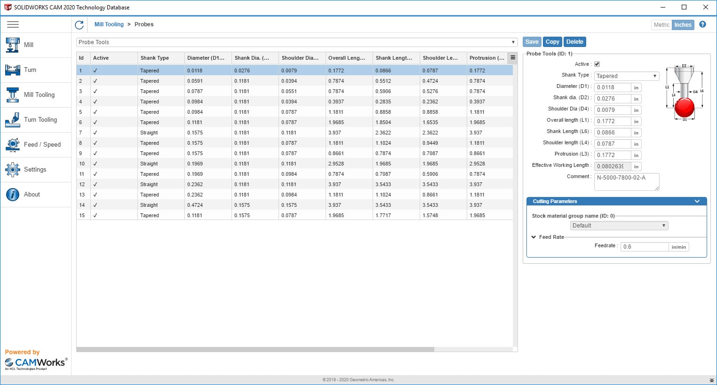Sort by the Diameter (D1) column header
The width and height of the screenshot is (717, 385).
pyautogui.click(x=208, y=58)
